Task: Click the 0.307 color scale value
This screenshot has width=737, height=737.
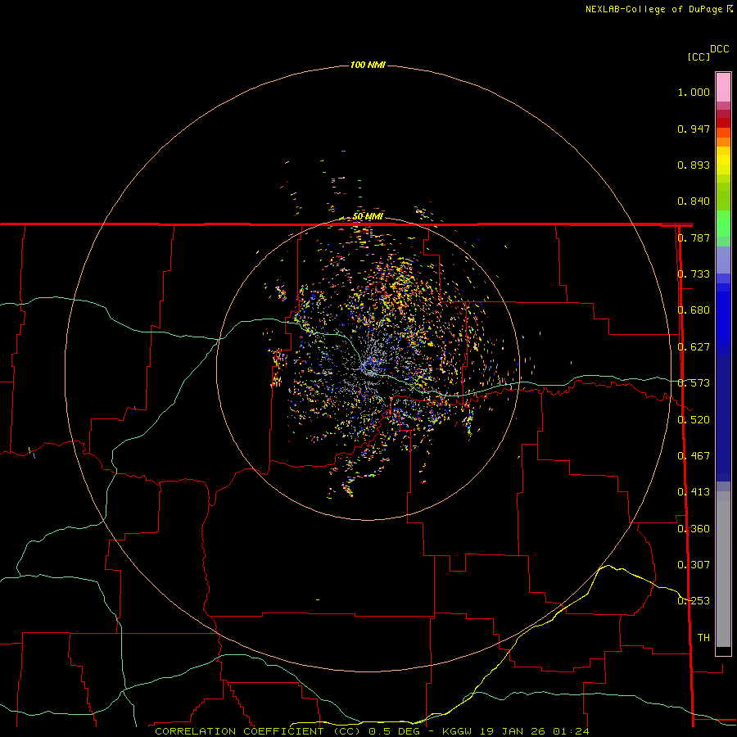Action: point(694,565)
